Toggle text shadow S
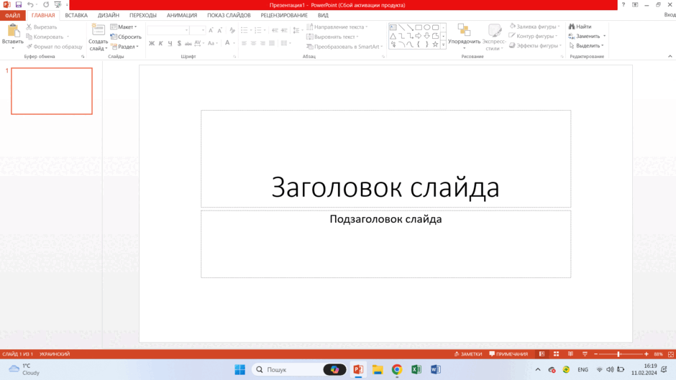This screenshot has height=380, width=676. pos(179,43)
